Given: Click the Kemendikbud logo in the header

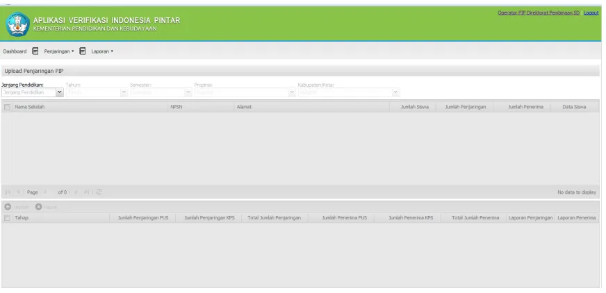Looking at the screenshot, I should pyautogui.click(x=18, y=24).
